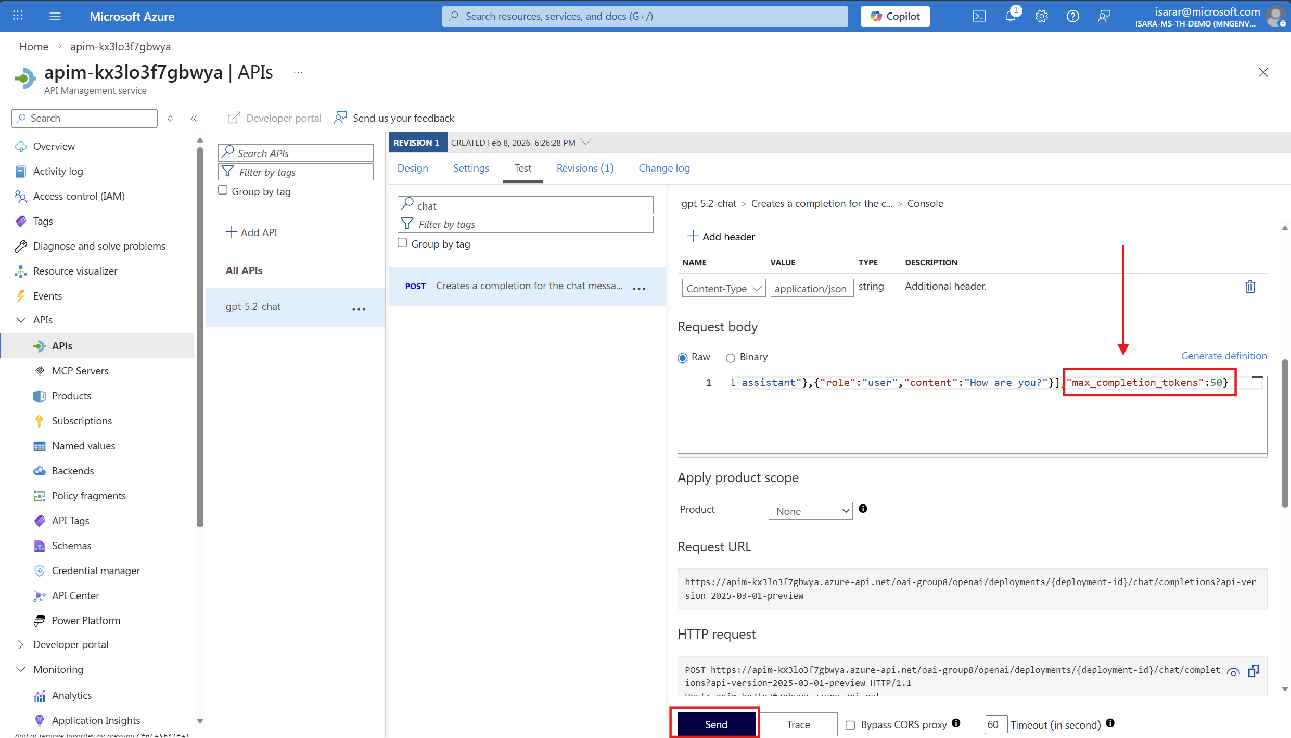Open the Revisions (1) tab
The height and width of the screenshot is (738, 1291).
pyautogui.click(x=585, y=168)
